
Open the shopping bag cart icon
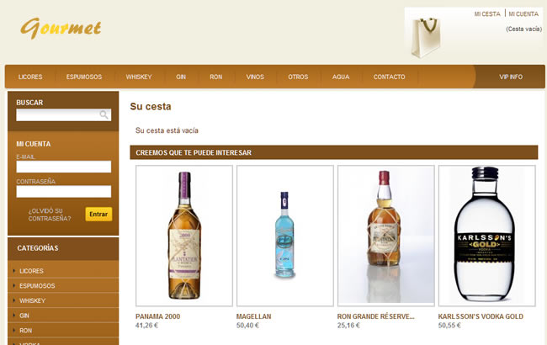[426, 38]
